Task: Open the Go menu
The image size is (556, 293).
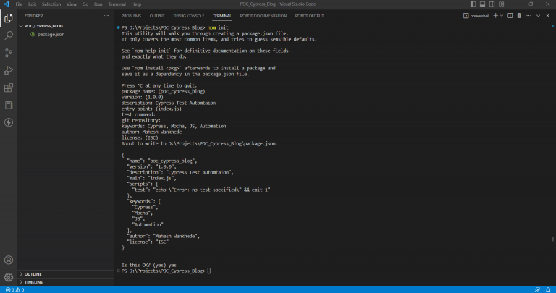Action: click(x=85, y=4)
